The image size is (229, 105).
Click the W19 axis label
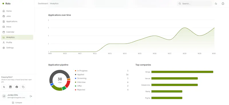click(50, 54)
